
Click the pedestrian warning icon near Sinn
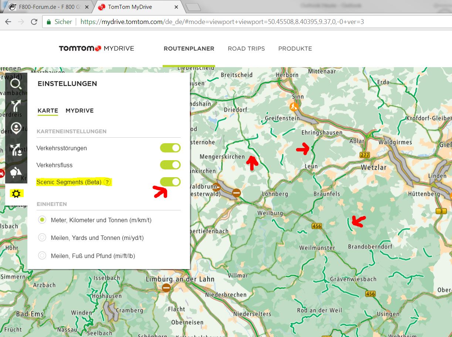click(x=294, y=107)
